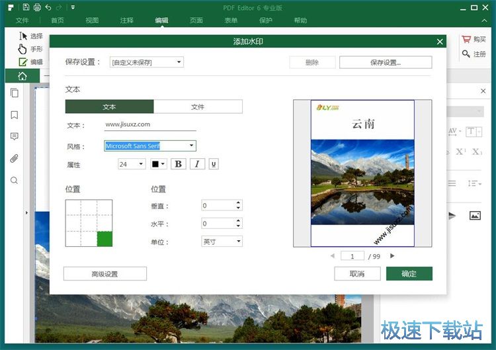The image size is (496, 350).
Task: Click the preview page number field
Action: 352,256
